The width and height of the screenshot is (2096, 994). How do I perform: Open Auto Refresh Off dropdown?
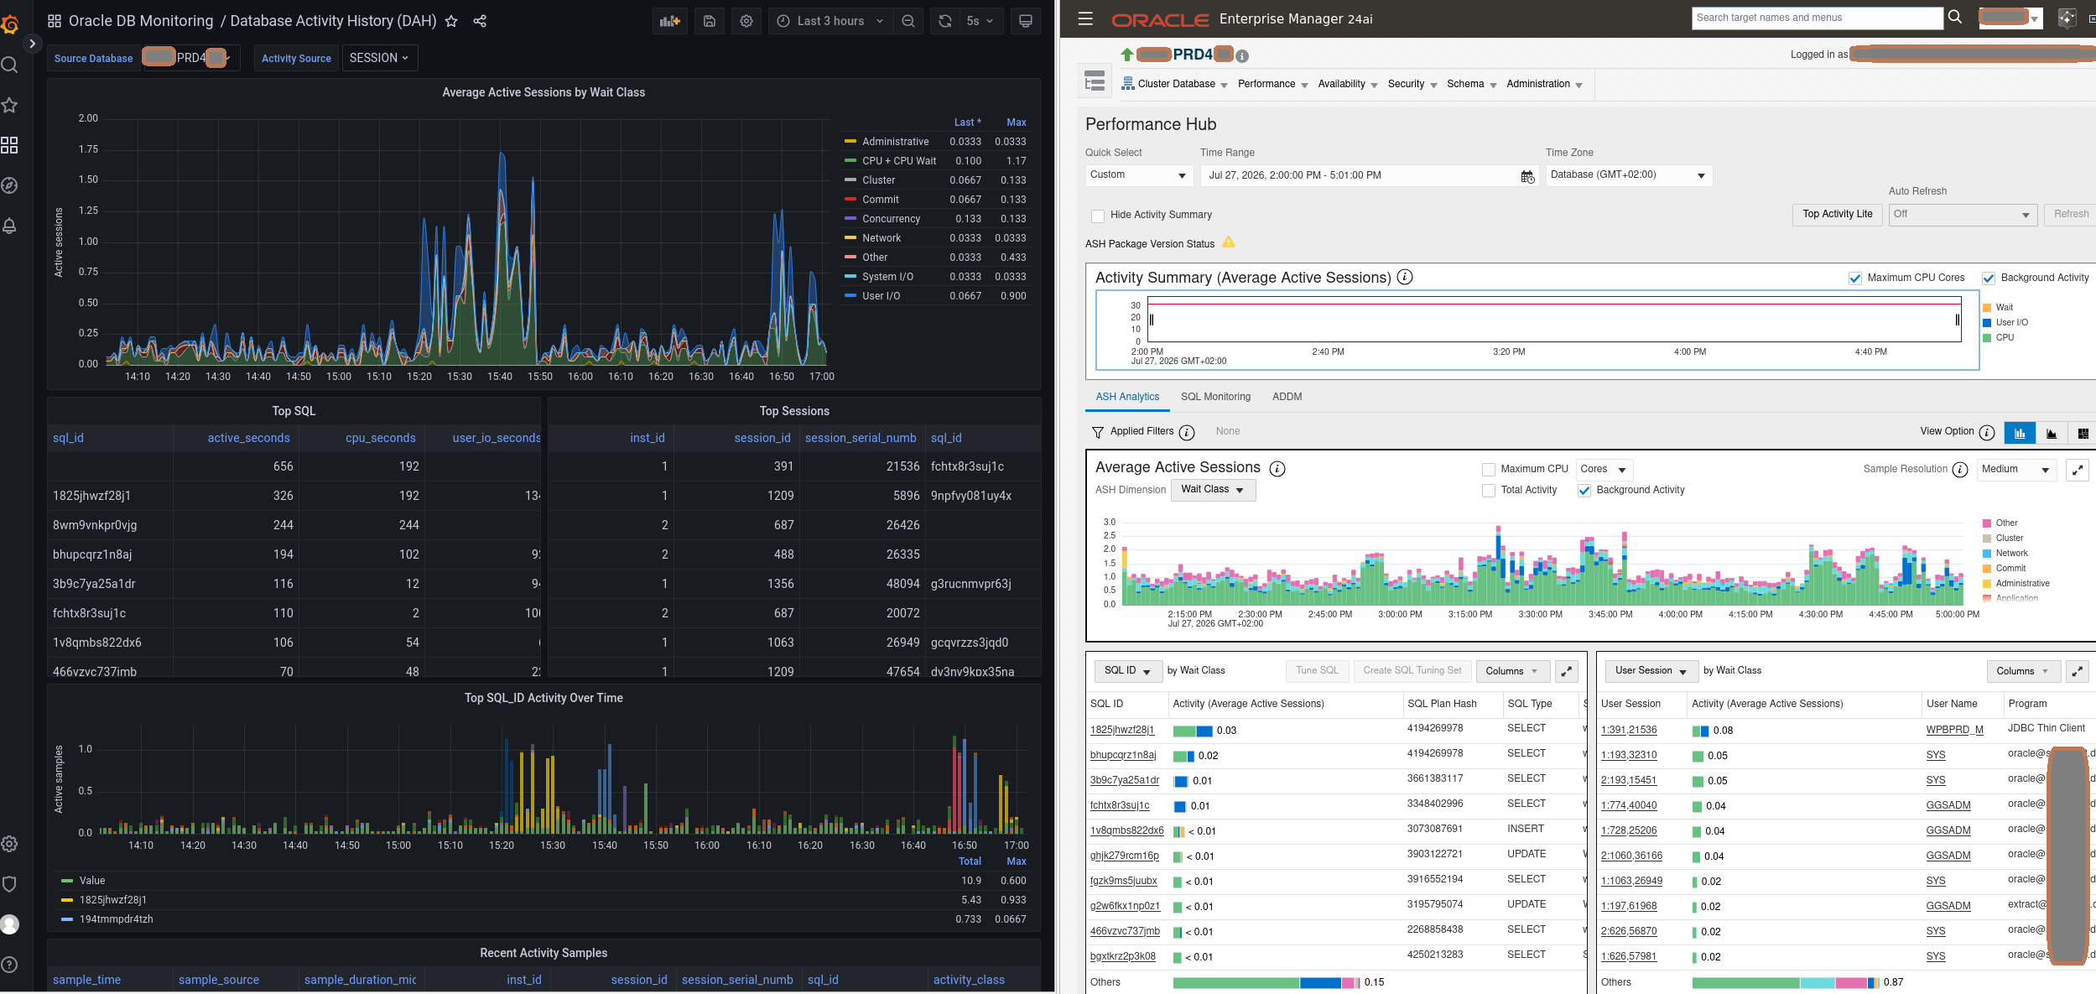point(1962,215)
